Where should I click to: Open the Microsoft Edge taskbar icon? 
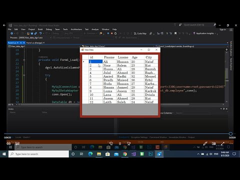click(90, 154)
